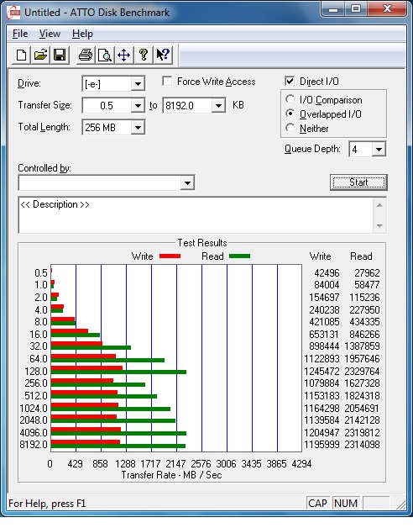
Task: Click inside the Description text box
Action: tap(196, 215)
